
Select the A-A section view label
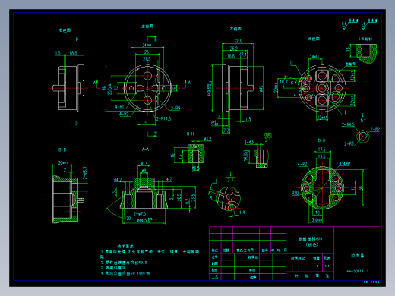tap(145, 150)
